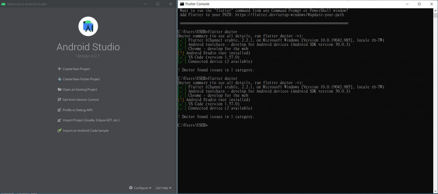
Task: Click the Android Studio logo image
Action: [88, 26]
